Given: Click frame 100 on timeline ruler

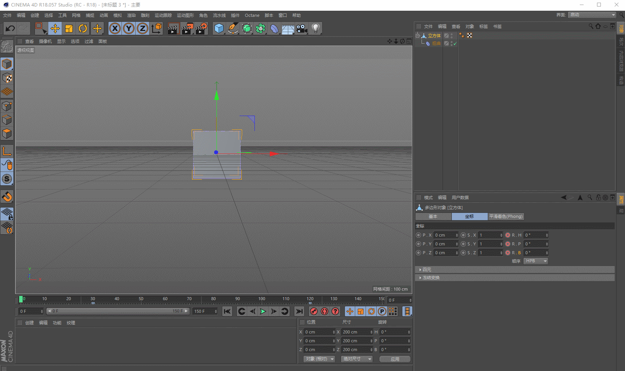Looking at the screenshot, I should (x=262, y=299).
